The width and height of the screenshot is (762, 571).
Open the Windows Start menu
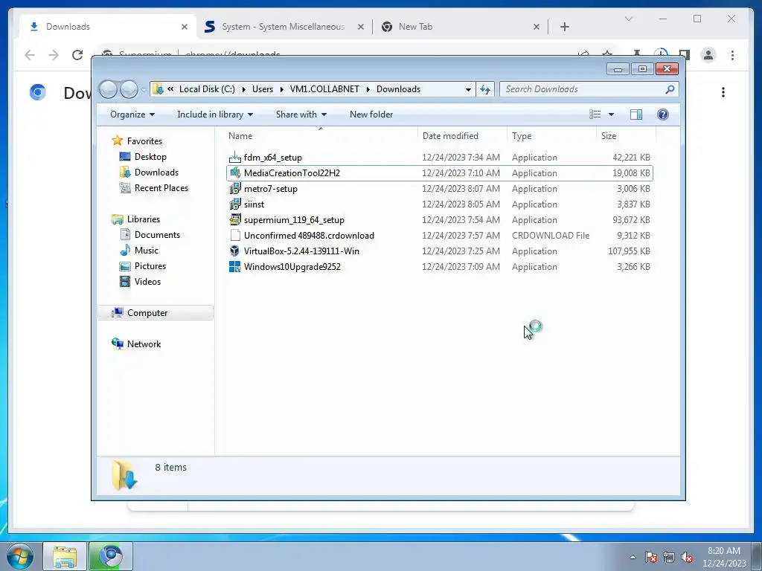pyautogui.click(x=20, y=556)
